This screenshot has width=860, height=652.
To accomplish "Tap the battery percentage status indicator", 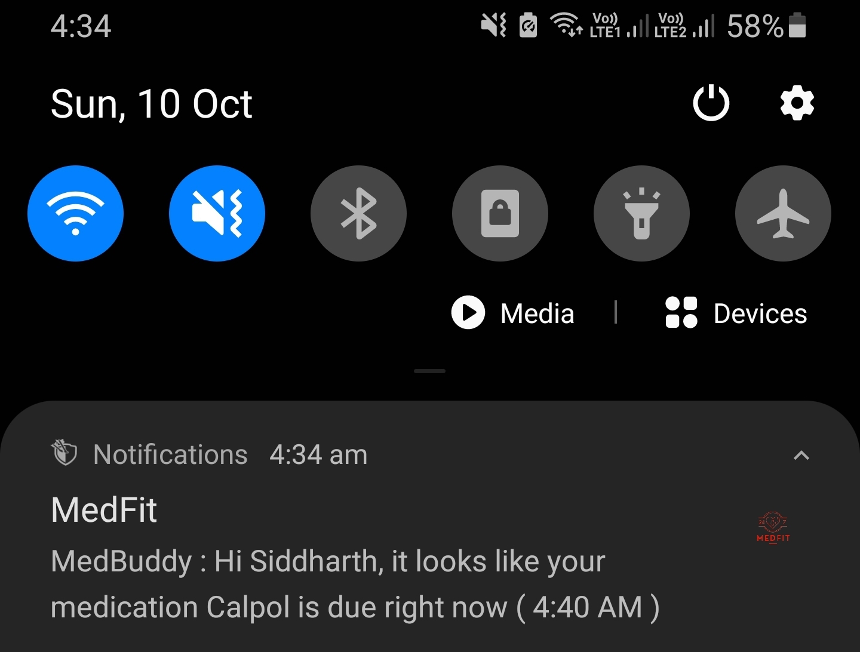I will pos(755,26).
